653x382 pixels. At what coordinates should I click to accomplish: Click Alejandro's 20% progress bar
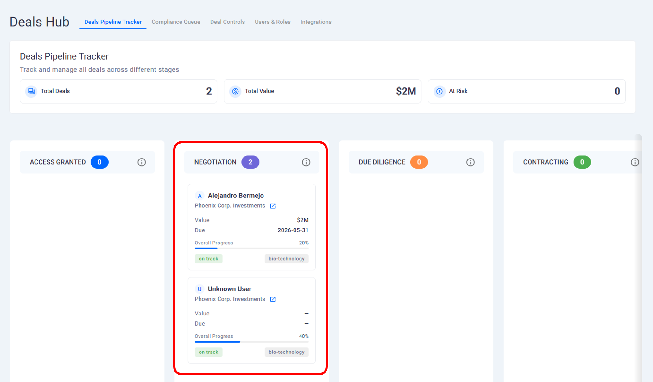coord(251,248)
